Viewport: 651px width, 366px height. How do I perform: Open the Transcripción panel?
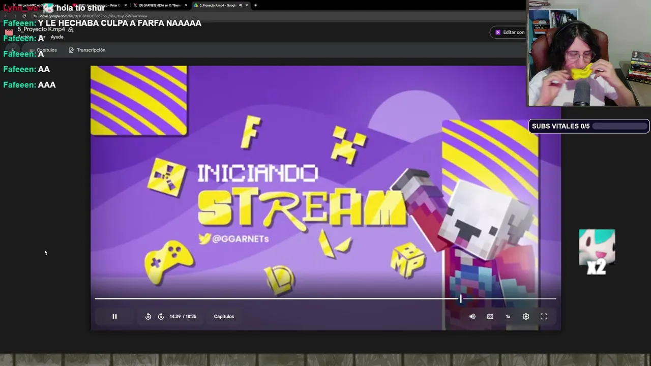point(87,50)
